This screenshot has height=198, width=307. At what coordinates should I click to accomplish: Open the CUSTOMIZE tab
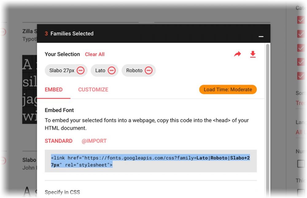pos(93,90)
